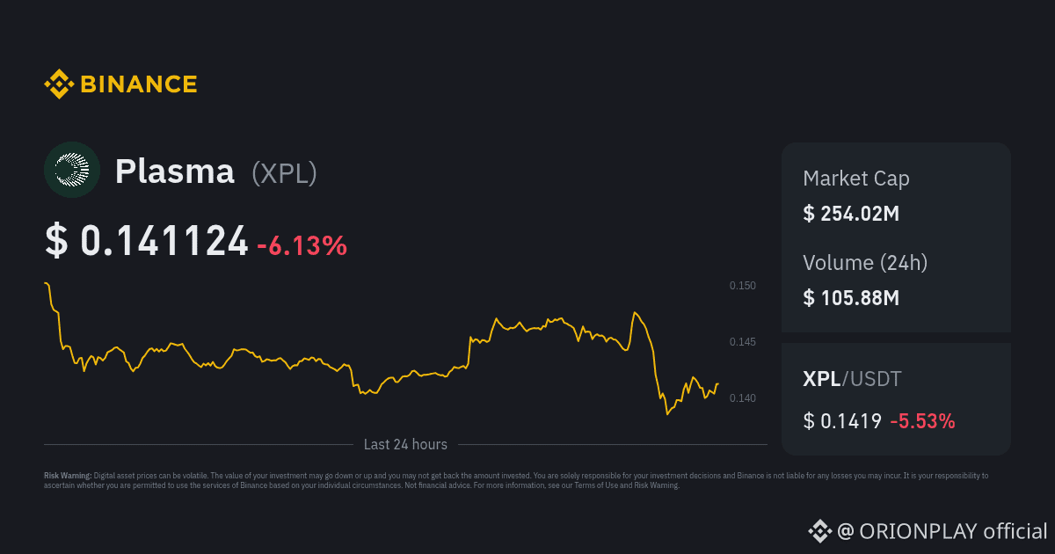Click the -5.53% pair change figure
The image size is (1055, 554).
click(x=922, y=421)
